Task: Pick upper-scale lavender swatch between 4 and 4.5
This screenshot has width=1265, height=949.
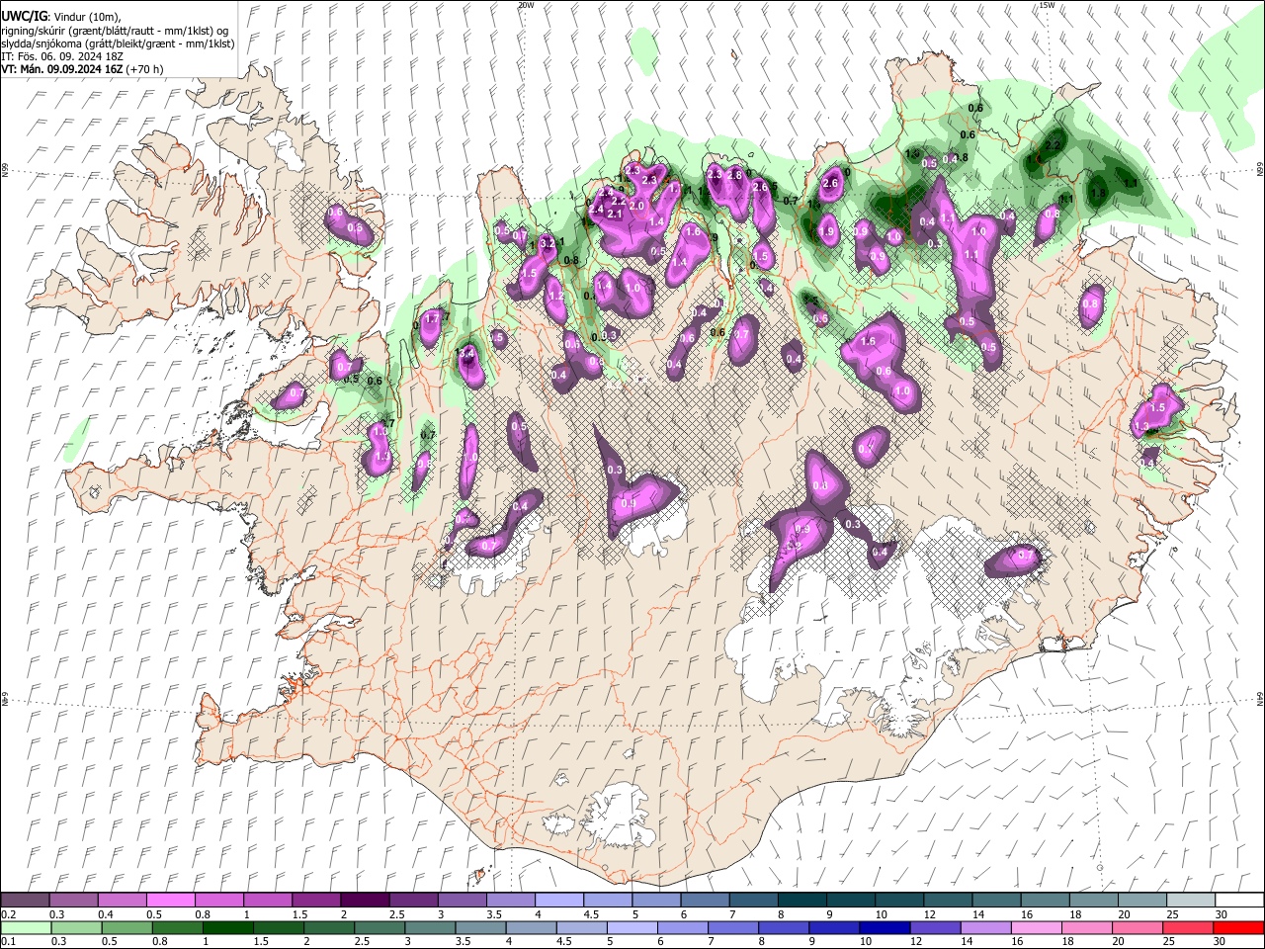Action: pyautogui.click(x=558, y=901)
